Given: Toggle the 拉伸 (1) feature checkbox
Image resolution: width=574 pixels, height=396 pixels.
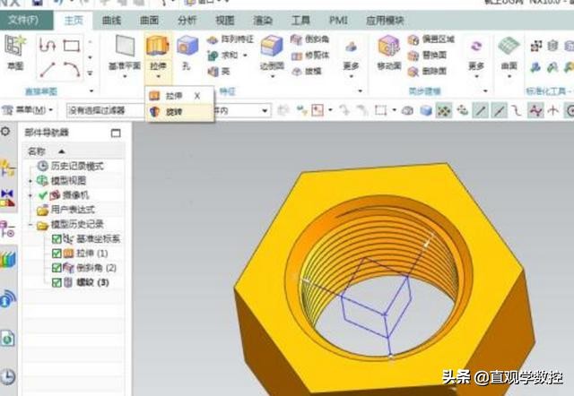Looking at the screenshot, I should pyautogui.click(x=57, y=254).
